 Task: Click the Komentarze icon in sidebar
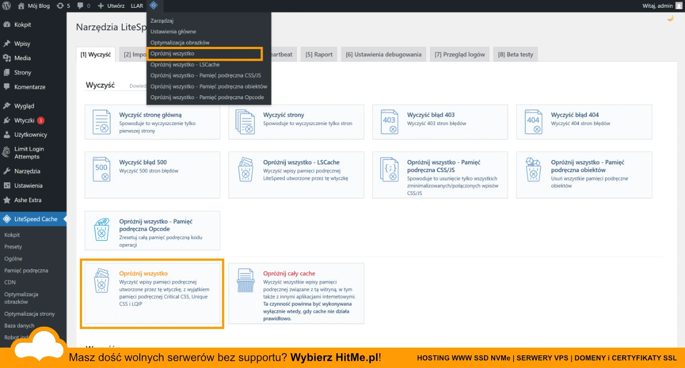point(7,86)
